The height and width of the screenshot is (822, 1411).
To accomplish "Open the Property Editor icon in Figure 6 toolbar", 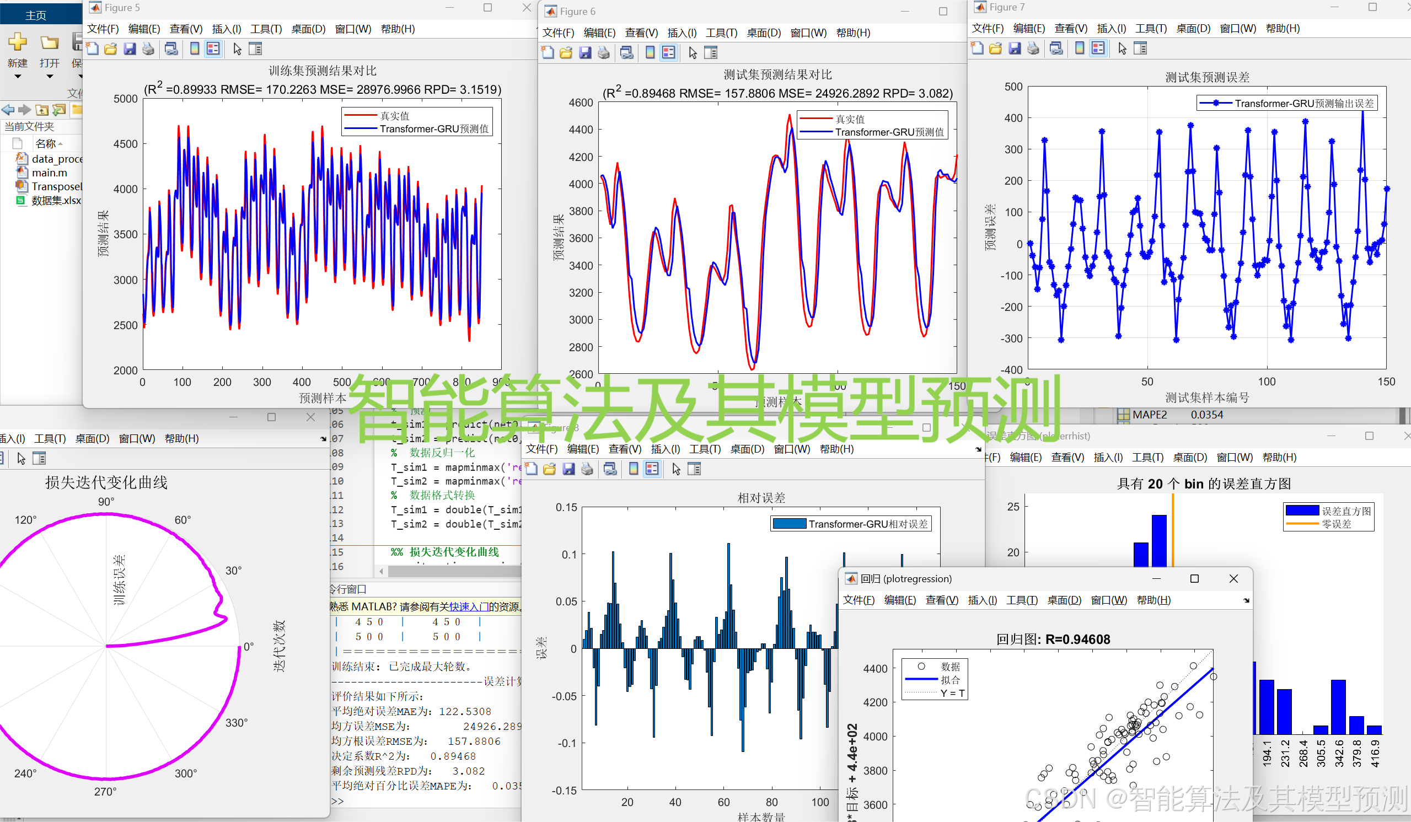I will click(x=711, y=52).
